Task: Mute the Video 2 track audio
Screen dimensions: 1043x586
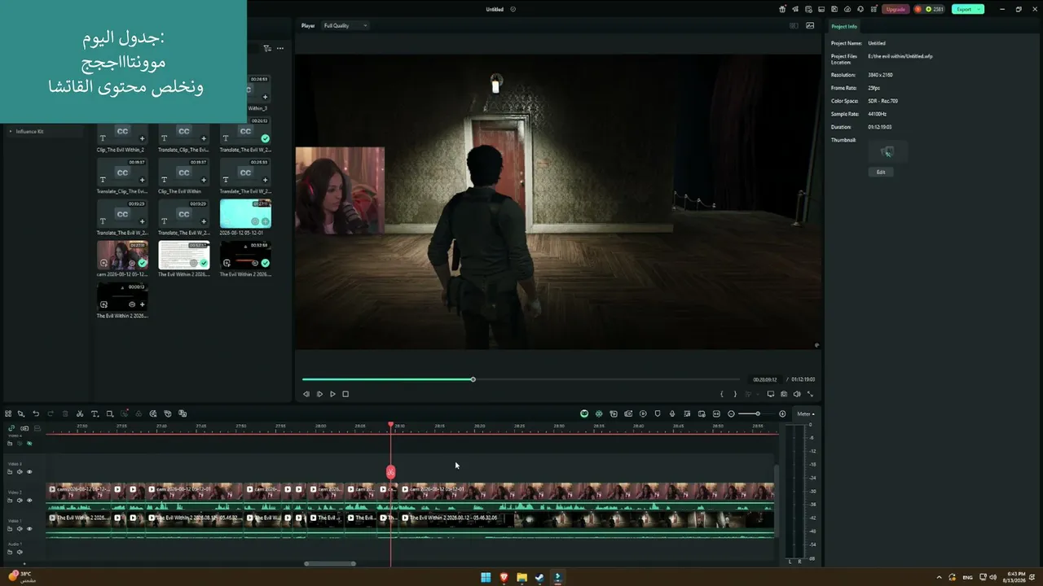Action: (20, 500)
